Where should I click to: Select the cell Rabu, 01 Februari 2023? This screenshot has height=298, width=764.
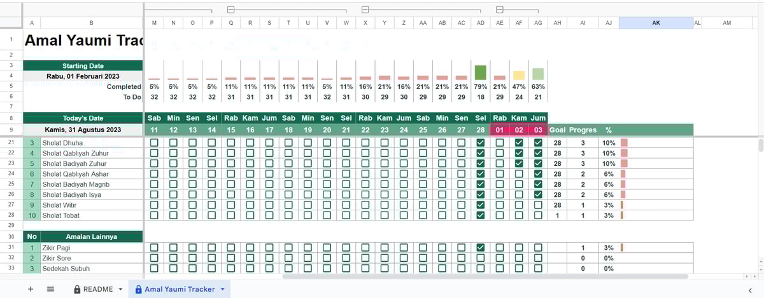[x=83, y=76]
